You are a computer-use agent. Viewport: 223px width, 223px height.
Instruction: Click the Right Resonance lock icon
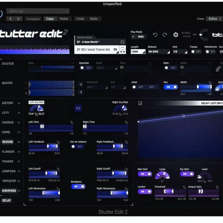[126, 189]
